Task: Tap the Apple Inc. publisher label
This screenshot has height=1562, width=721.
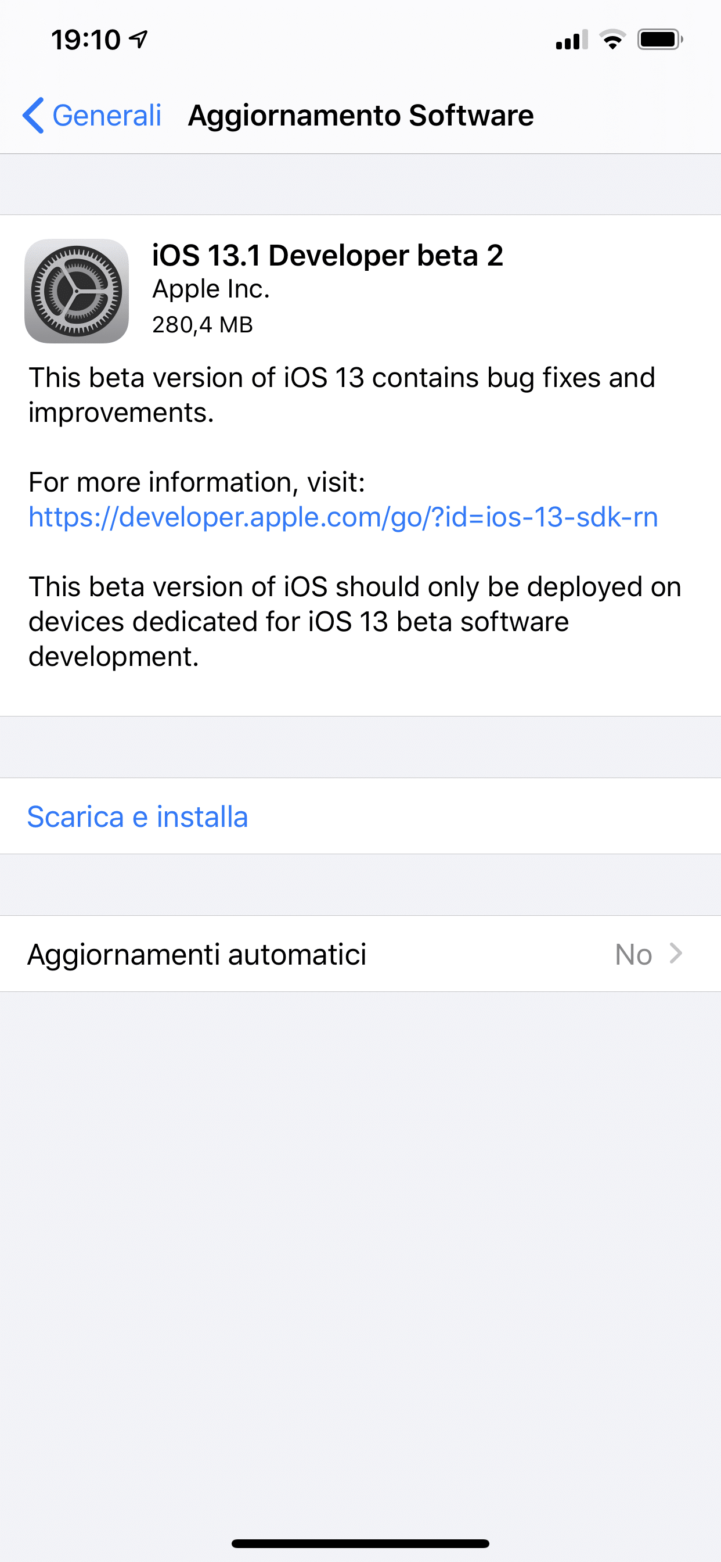Action: [x=211, y=289]
